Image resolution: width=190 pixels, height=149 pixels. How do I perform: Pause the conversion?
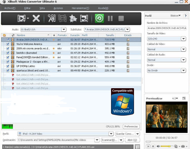tap(110, 19)
